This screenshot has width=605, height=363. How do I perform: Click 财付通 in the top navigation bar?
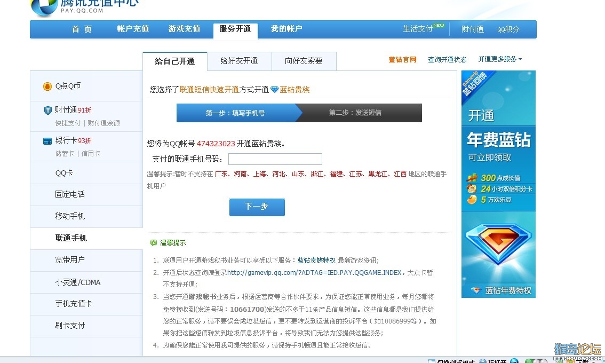pos(473,29)
